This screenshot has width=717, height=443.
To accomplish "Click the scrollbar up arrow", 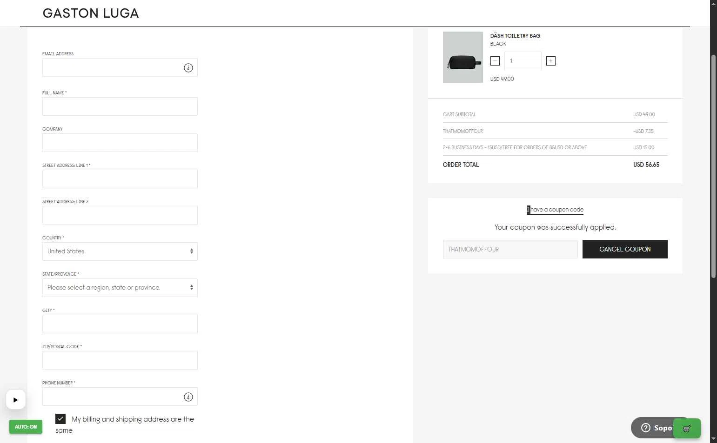I will pos(713,3).
